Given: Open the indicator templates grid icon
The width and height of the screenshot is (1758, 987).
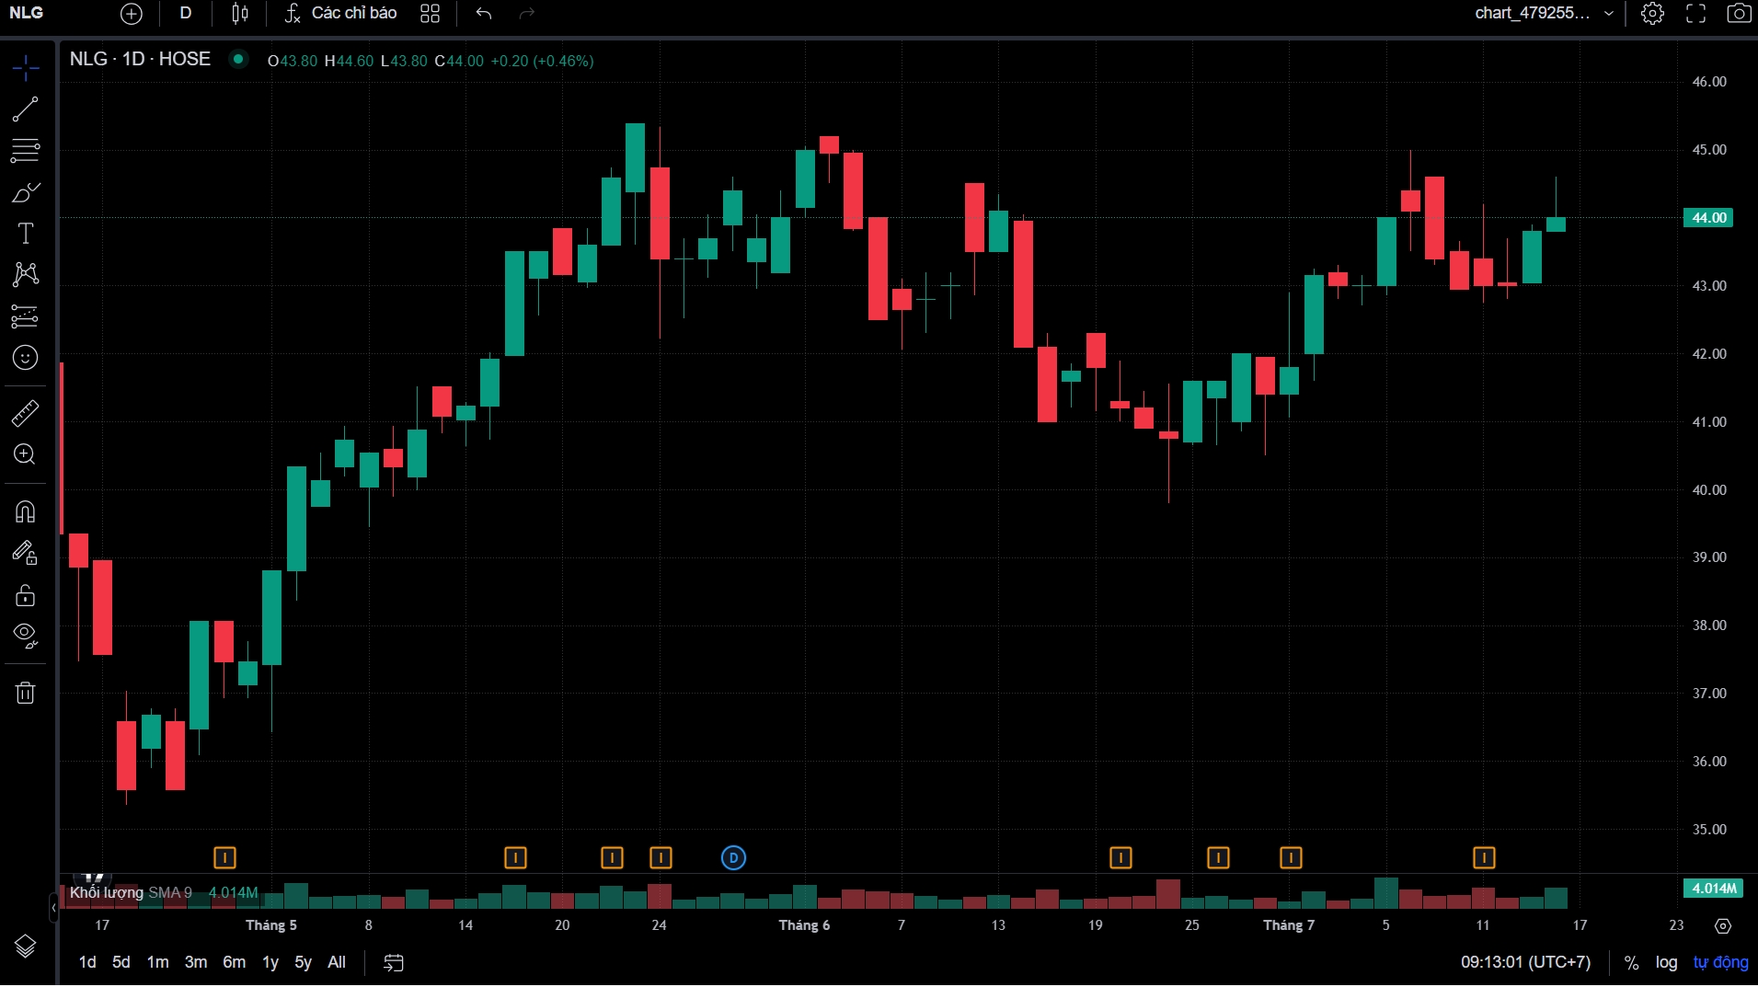Looking at the screenshot, I should click(x=430, y=14).
